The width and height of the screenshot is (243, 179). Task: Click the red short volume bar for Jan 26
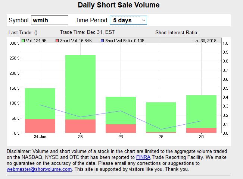[121, 128]
